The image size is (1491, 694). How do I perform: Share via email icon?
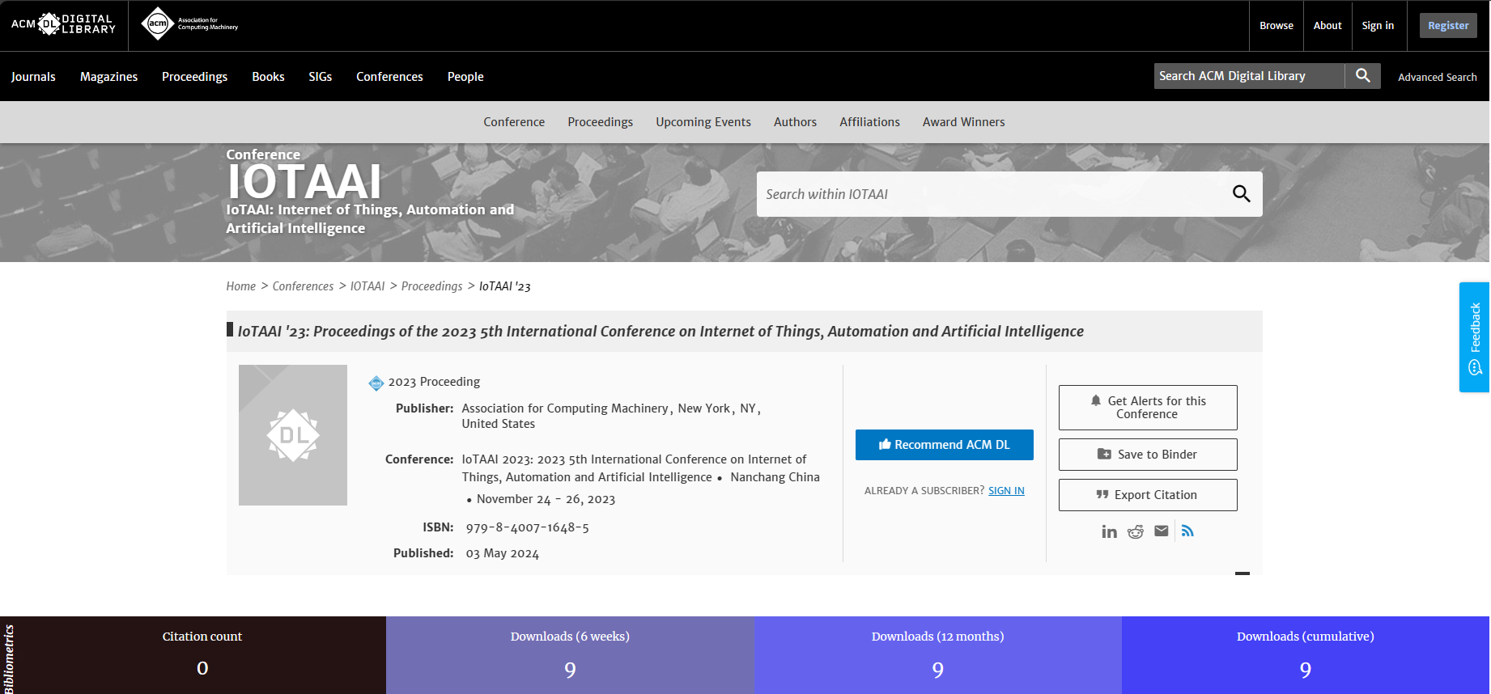tap(1162, 531)
